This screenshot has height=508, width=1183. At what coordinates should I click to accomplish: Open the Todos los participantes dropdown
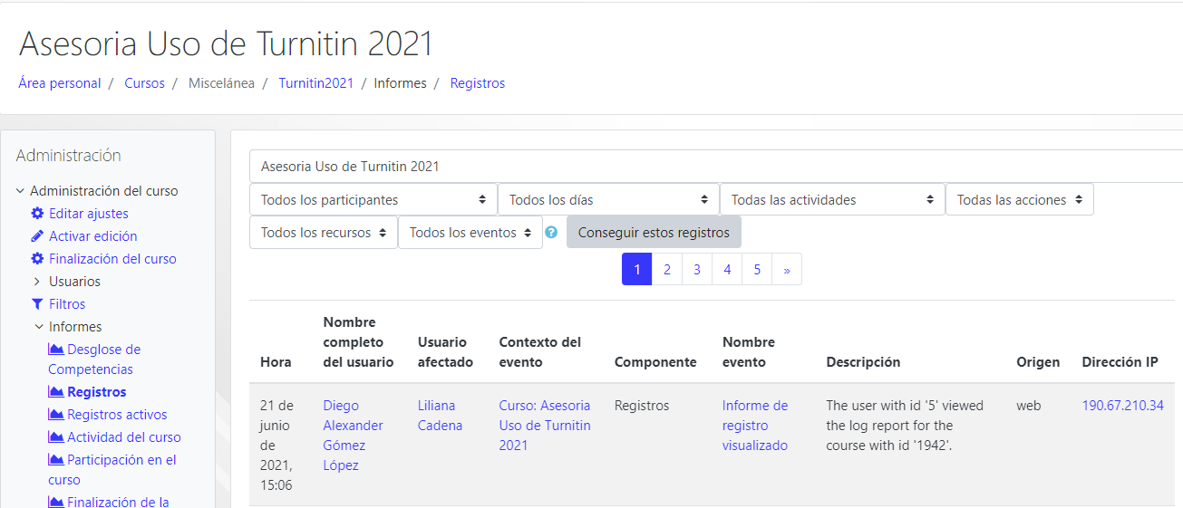[x=373, y=200]
